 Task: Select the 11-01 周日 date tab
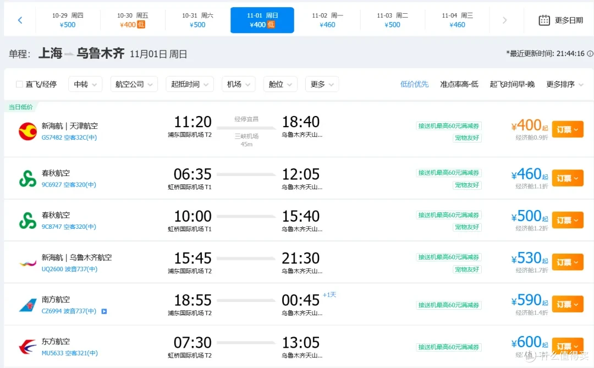point(262,20)
